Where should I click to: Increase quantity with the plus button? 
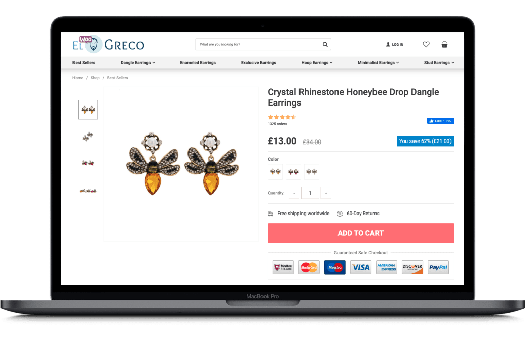326,193
